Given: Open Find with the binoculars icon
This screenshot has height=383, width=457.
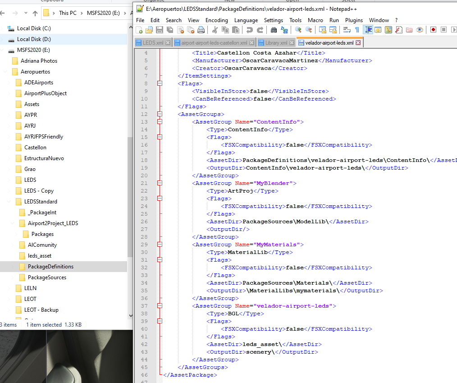Looking at the screenshot, I should click(x=274, y=30).
